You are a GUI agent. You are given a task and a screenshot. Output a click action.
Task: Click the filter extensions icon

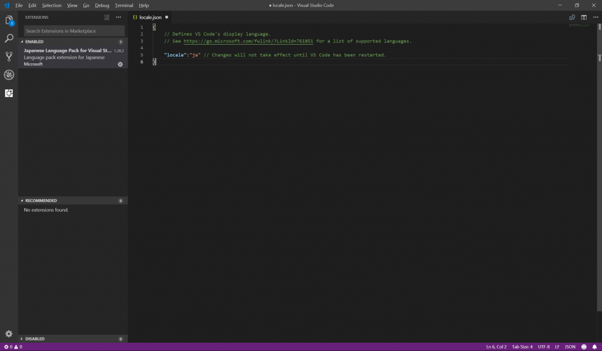click(x=106, y=17)
